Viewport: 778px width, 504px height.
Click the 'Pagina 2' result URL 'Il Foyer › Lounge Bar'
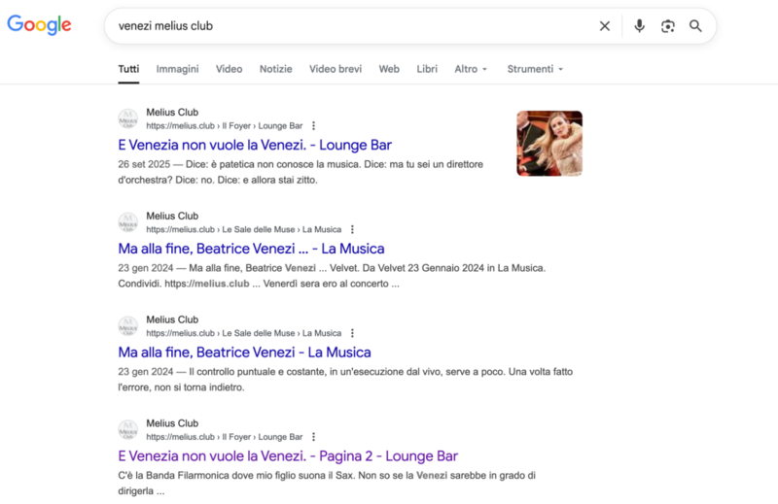(x=225, y=437)
